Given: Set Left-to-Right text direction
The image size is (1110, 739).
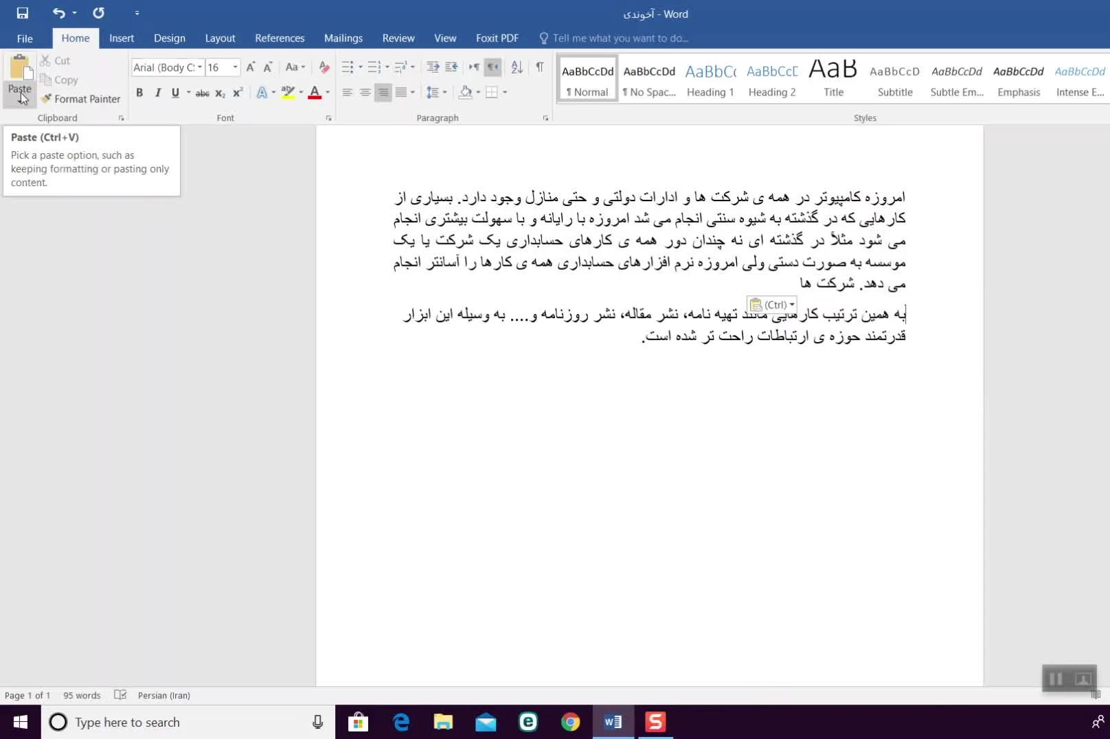Looking at the screenshot, I should (x=474, y=67).
